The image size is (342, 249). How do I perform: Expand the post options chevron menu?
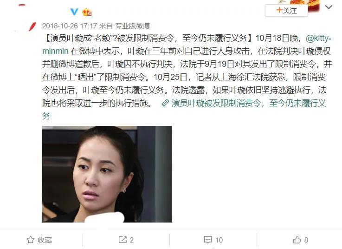pos(329,7)
